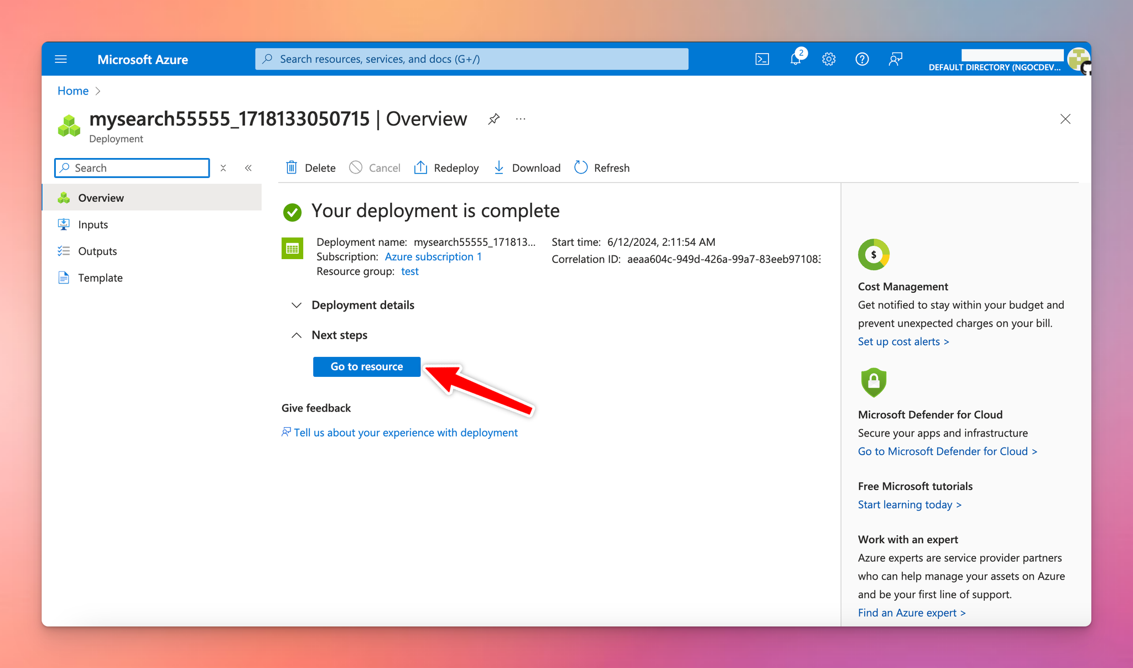
Task: Click the Cost Management dollar icon
Action: point(874,254)
